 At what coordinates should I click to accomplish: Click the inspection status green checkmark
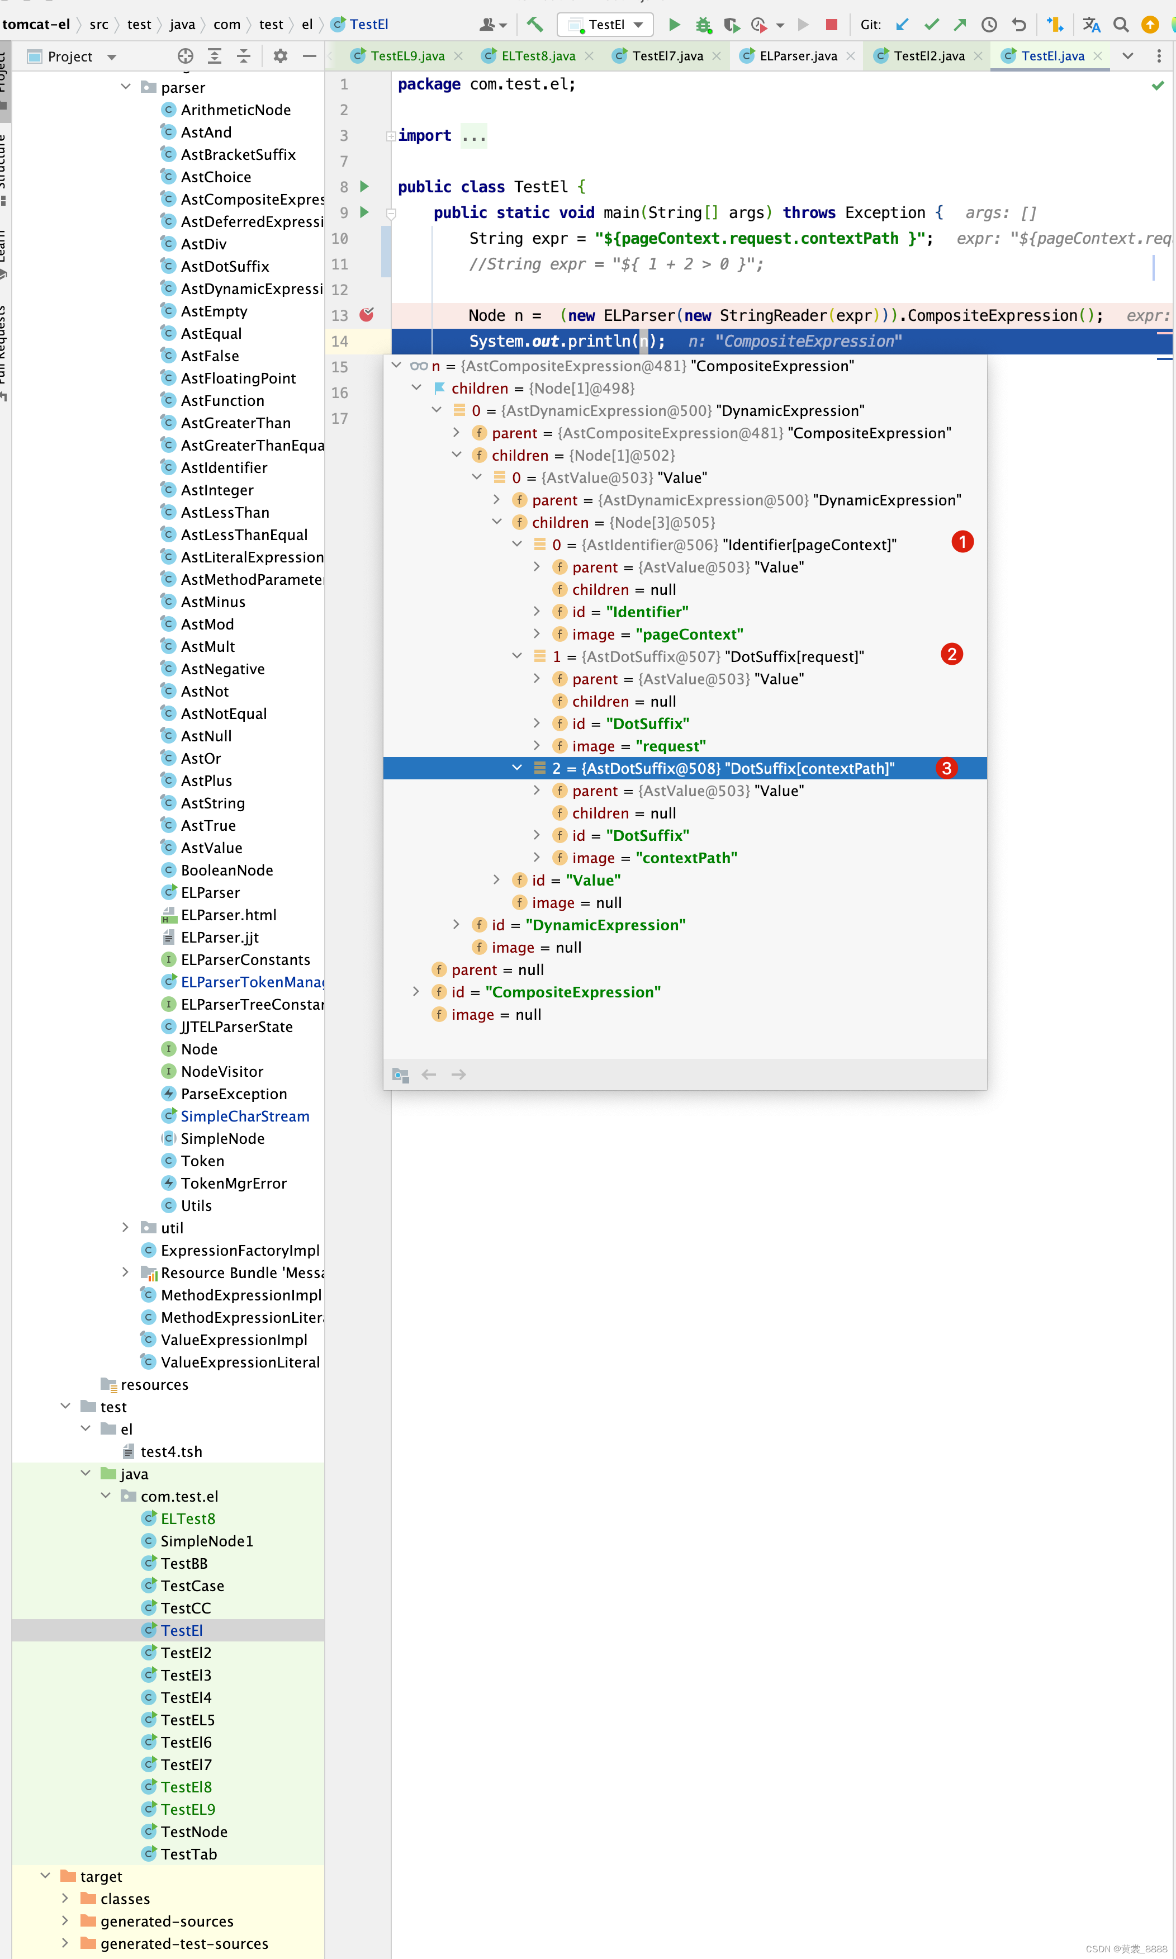point(1158,85)
